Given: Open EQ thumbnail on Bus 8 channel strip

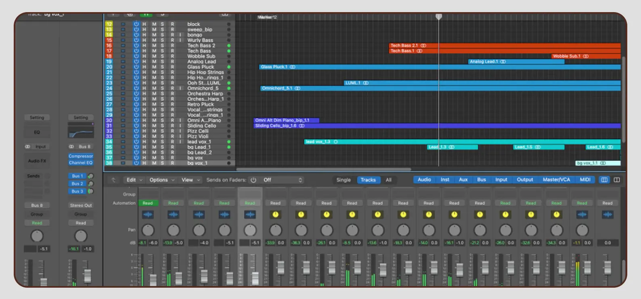Looking at the screenshot, I should 81,132.
